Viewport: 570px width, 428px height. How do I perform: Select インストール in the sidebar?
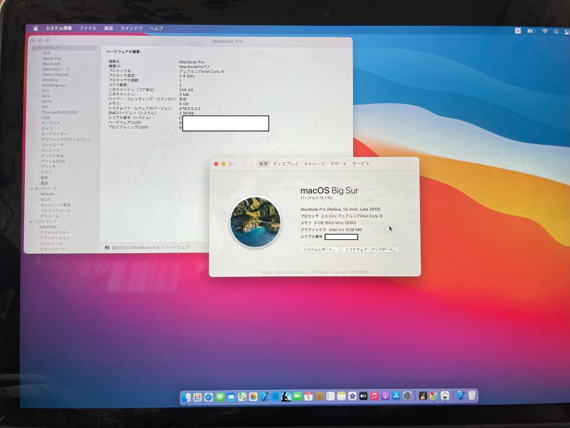pos(51,244)
